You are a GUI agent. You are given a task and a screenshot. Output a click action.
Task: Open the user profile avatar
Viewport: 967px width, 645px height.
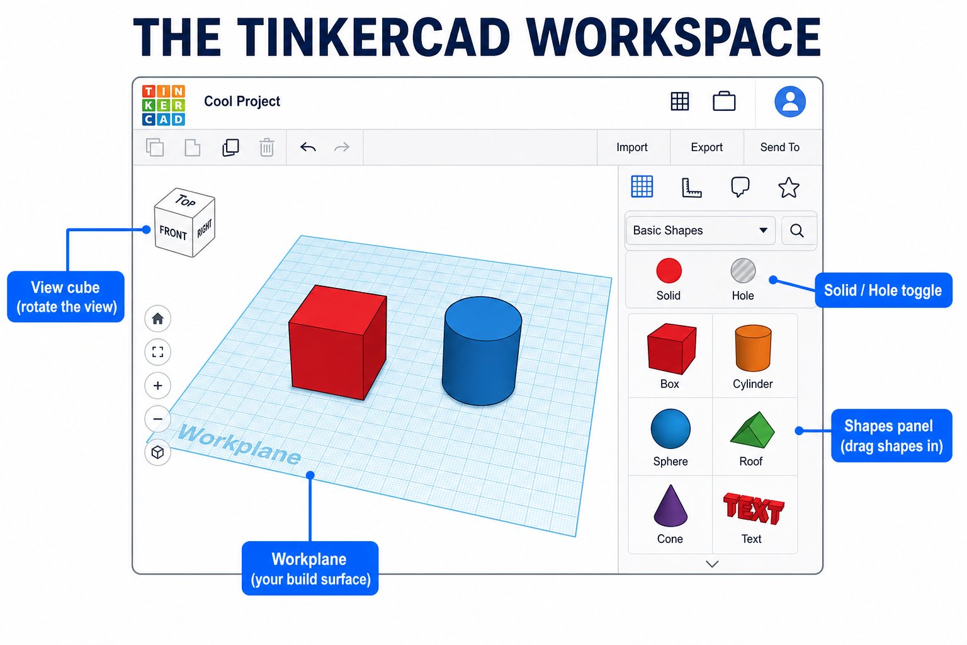click(790, 101)
